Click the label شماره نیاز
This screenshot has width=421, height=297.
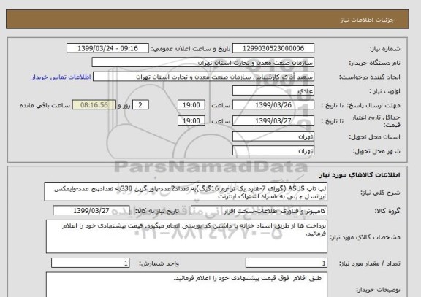tap(385, 49)
